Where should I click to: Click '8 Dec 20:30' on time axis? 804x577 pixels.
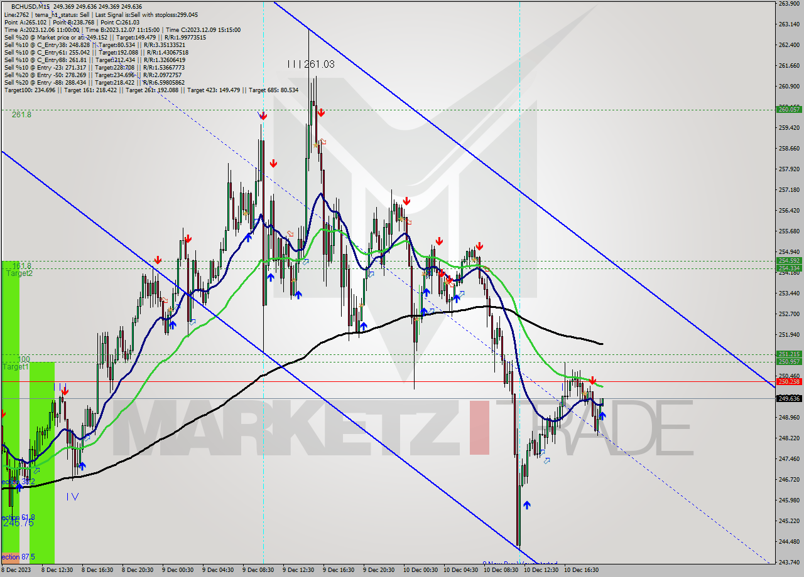click(x=138, y=570)
